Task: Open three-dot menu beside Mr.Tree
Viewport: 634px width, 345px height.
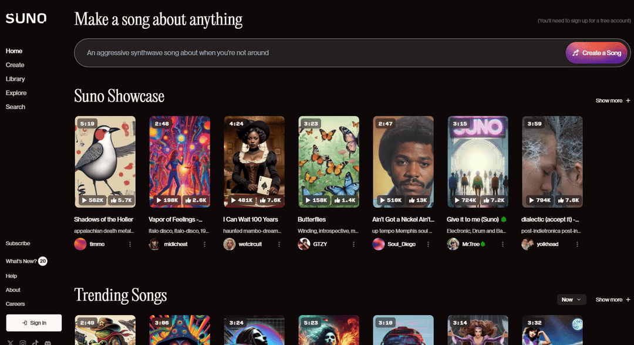Action: 503,244
